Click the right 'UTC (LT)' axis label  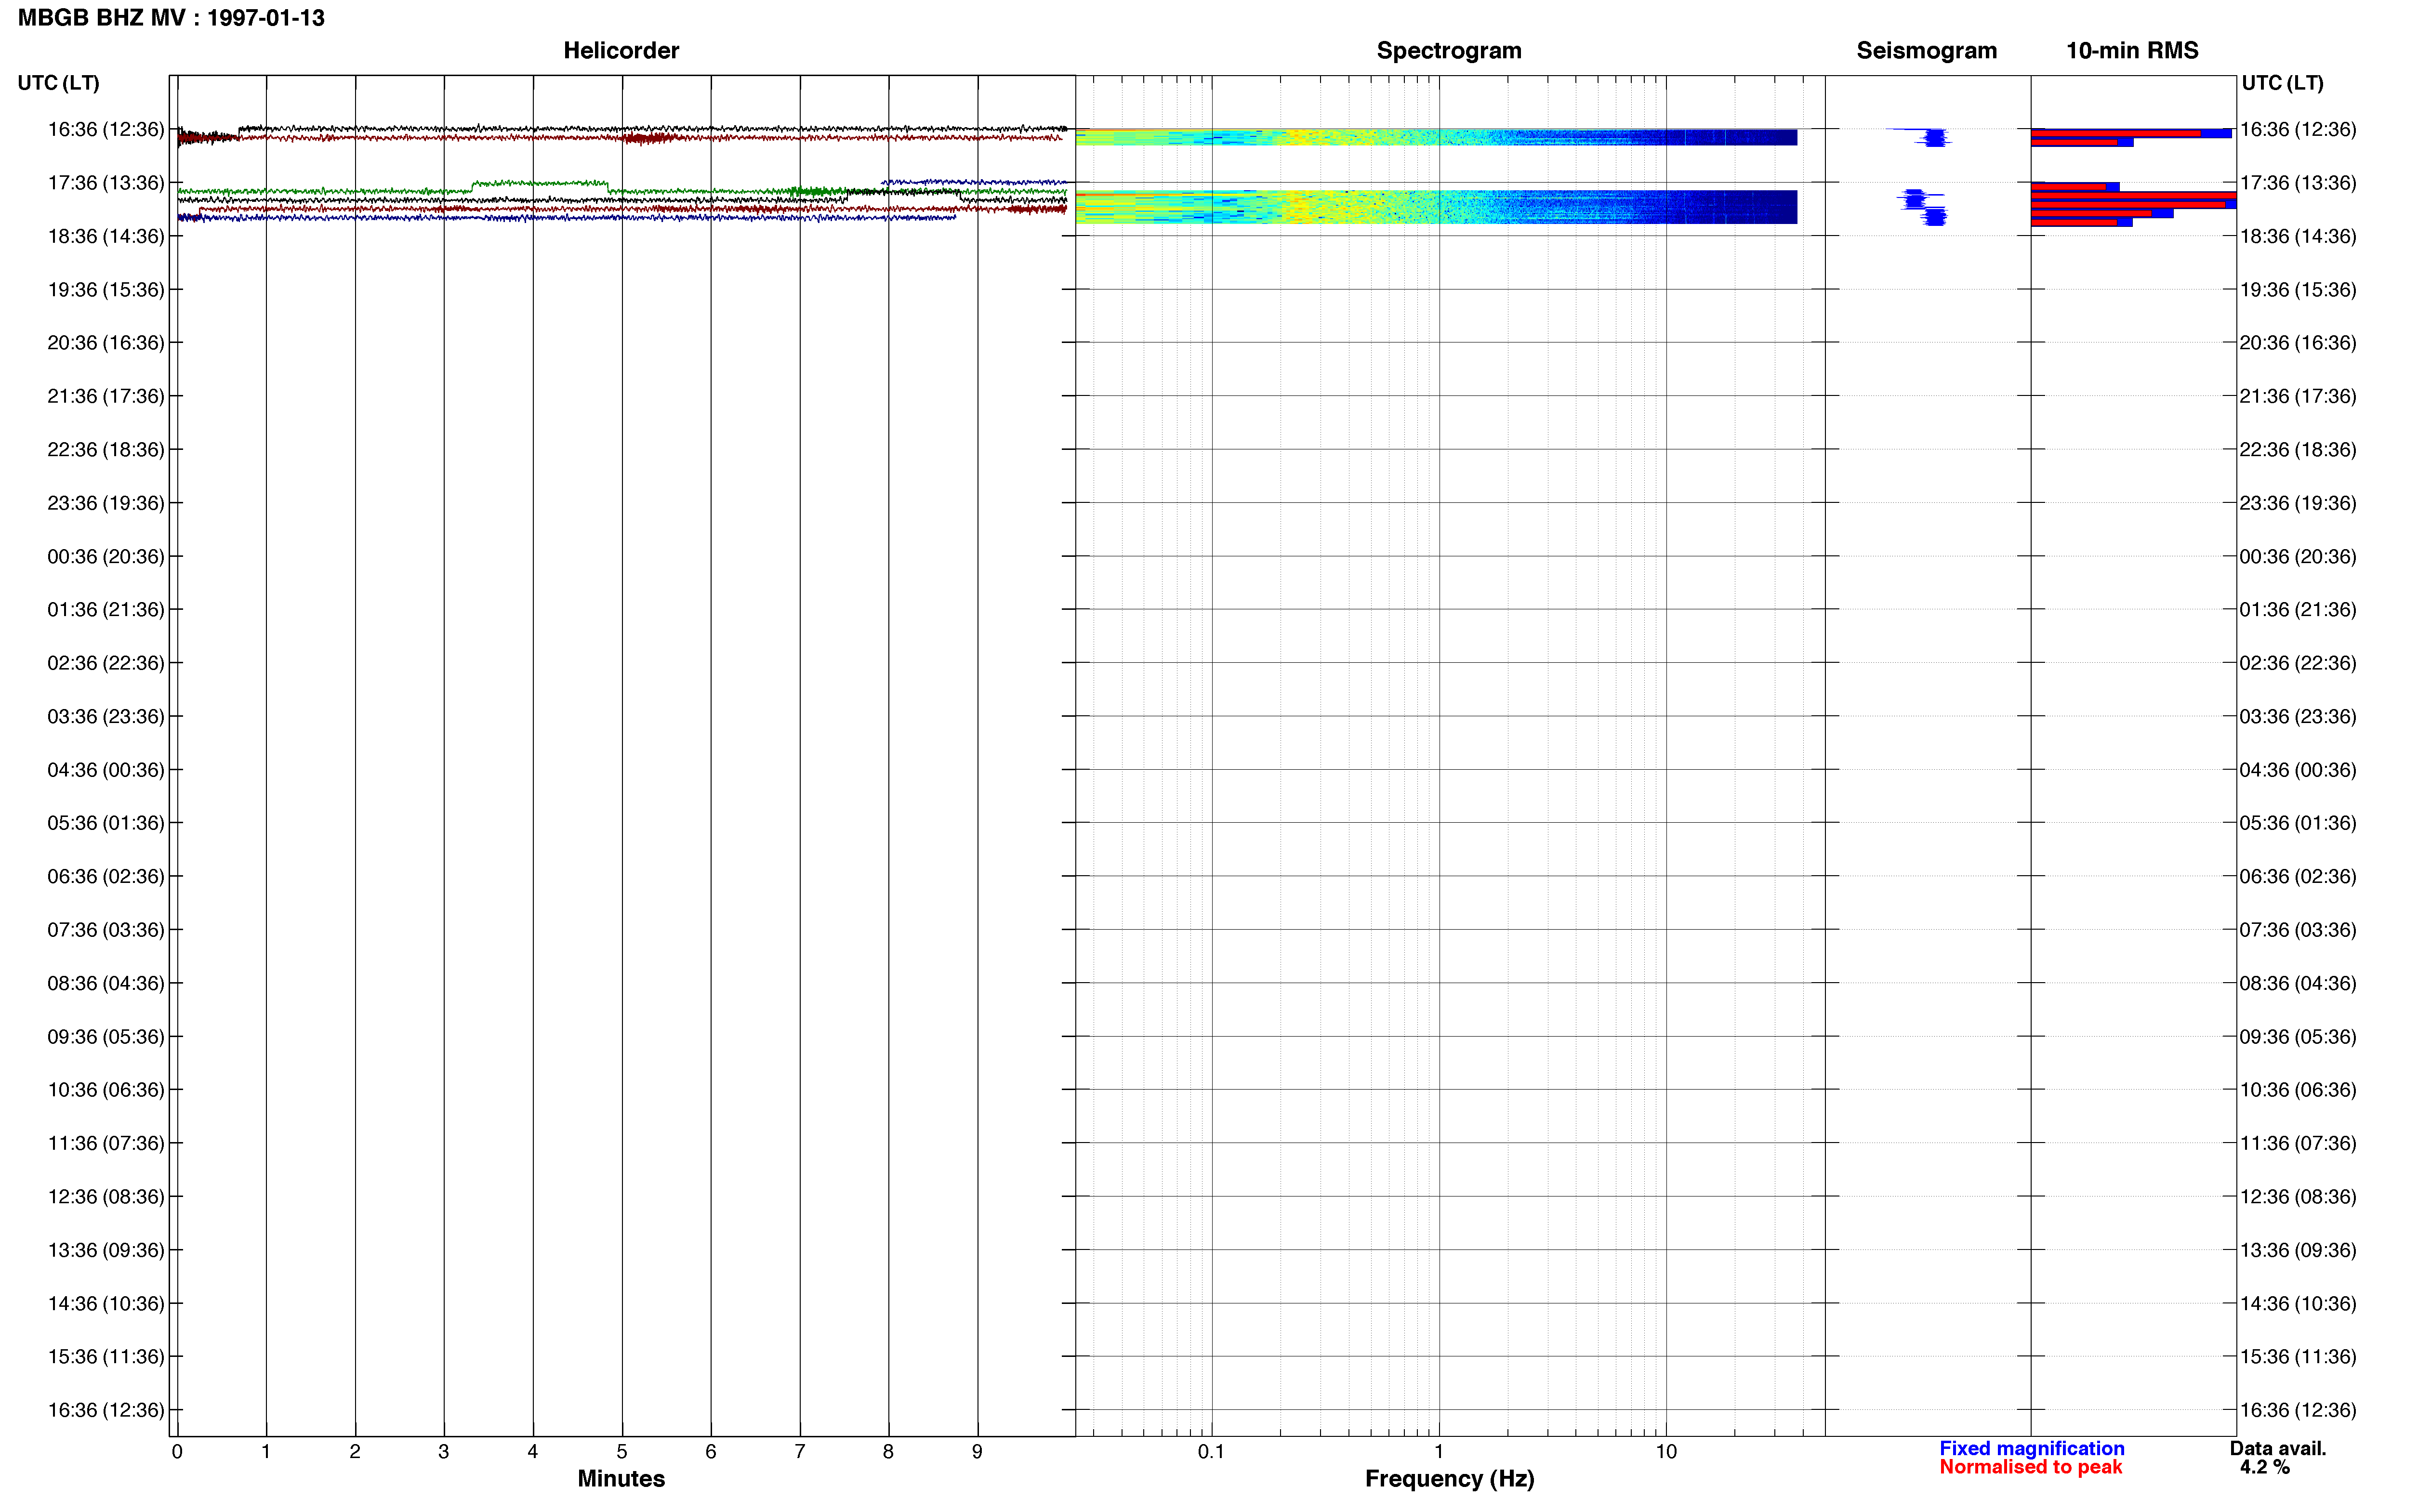click(2282, 83)
